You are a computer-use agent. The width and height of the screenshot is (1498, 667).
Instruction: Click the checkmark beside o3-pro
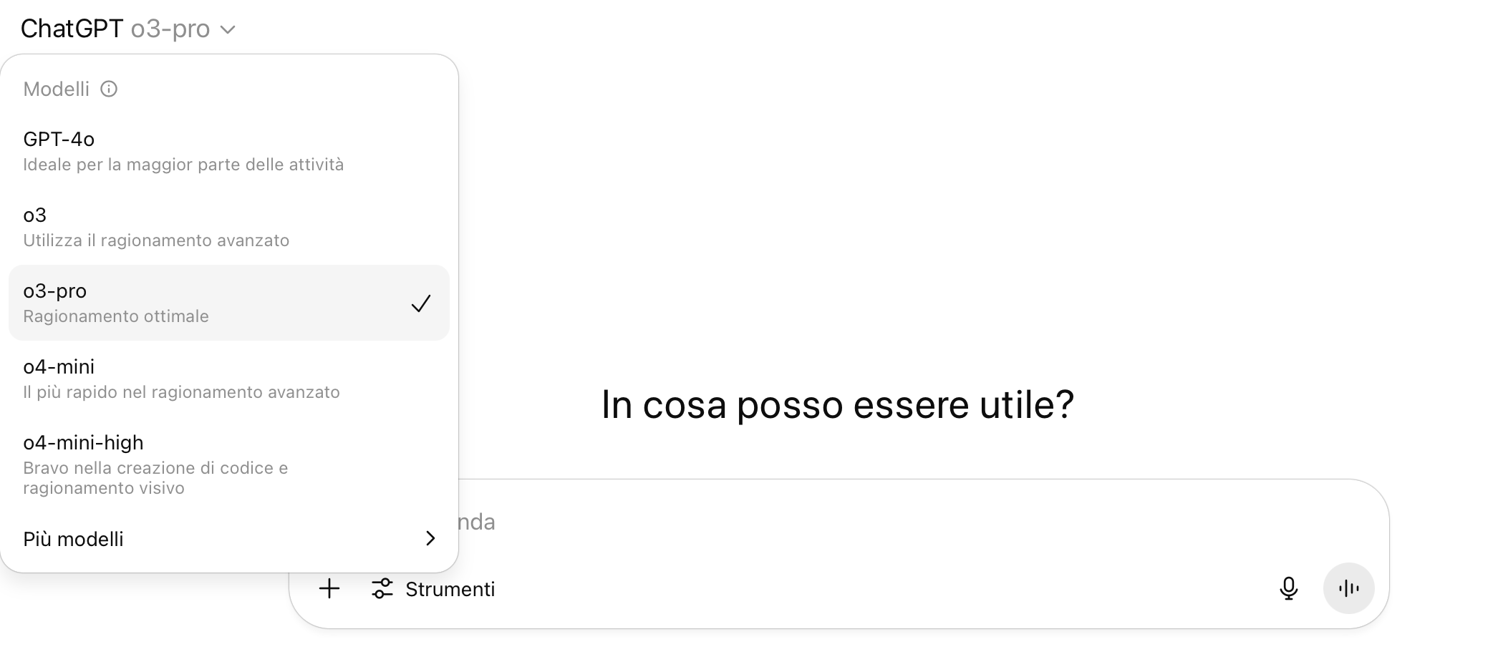point(421,303)
